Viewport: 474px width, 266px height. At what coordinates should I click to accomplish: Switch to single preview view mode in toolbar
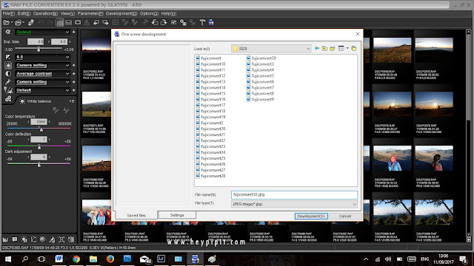pos(78,22)
